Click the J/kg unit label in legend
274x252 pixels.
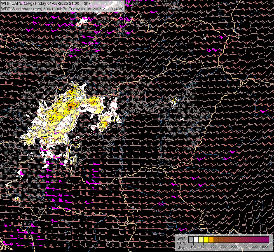(x=181, y=248)
